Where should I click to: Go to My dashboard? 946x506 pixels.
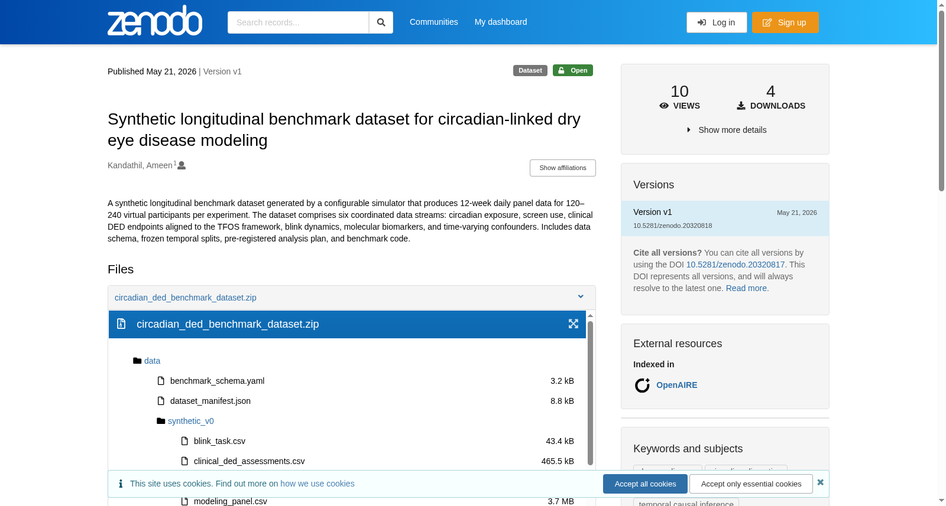tap(501, 22)
